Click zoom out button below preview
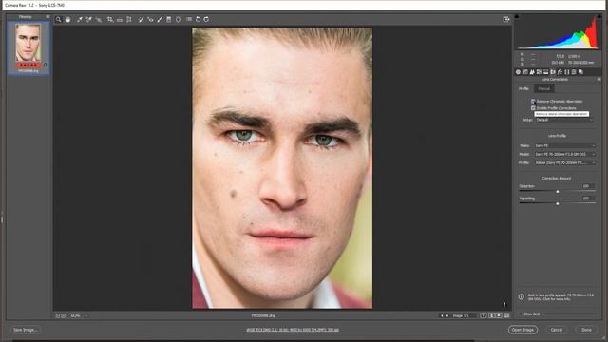Screen dimensions: 608x342 57,316
